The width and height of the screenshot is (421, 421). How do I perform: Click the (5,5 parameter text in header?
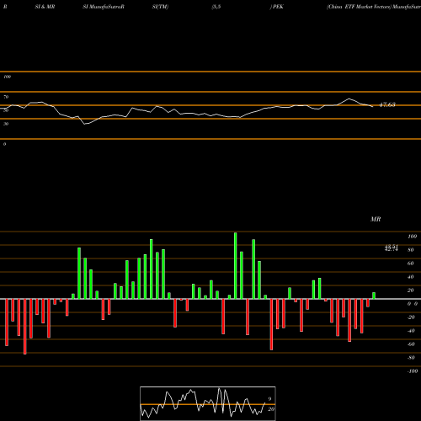pyautogui.click(x=216, y=7)
